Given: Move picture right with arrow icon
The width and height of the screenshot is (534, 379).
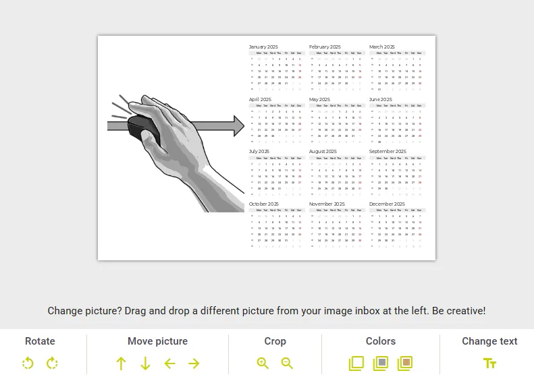Looking at the screenshot, I should (x=194, y=363).
